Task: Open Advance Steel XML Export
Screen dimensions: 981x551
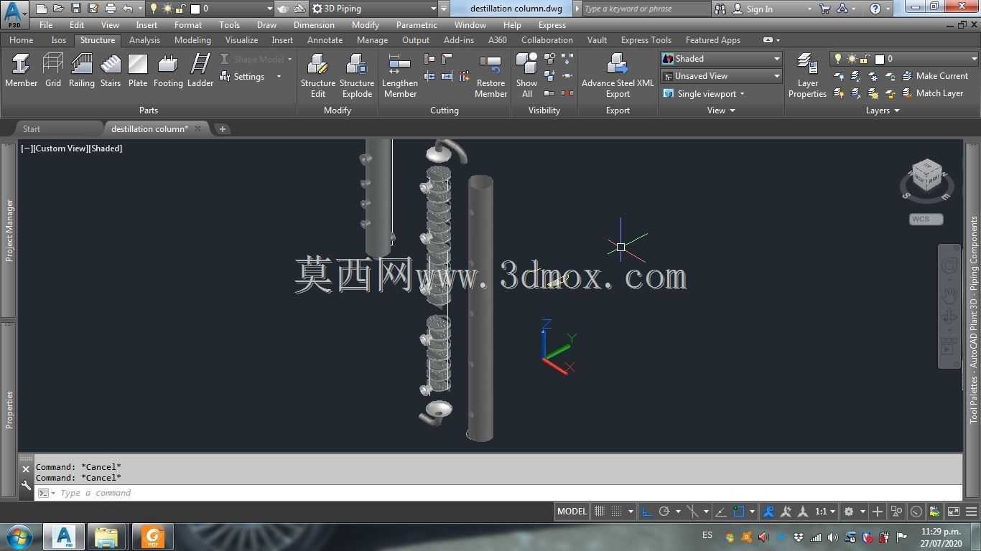Action: click(618, 76)
